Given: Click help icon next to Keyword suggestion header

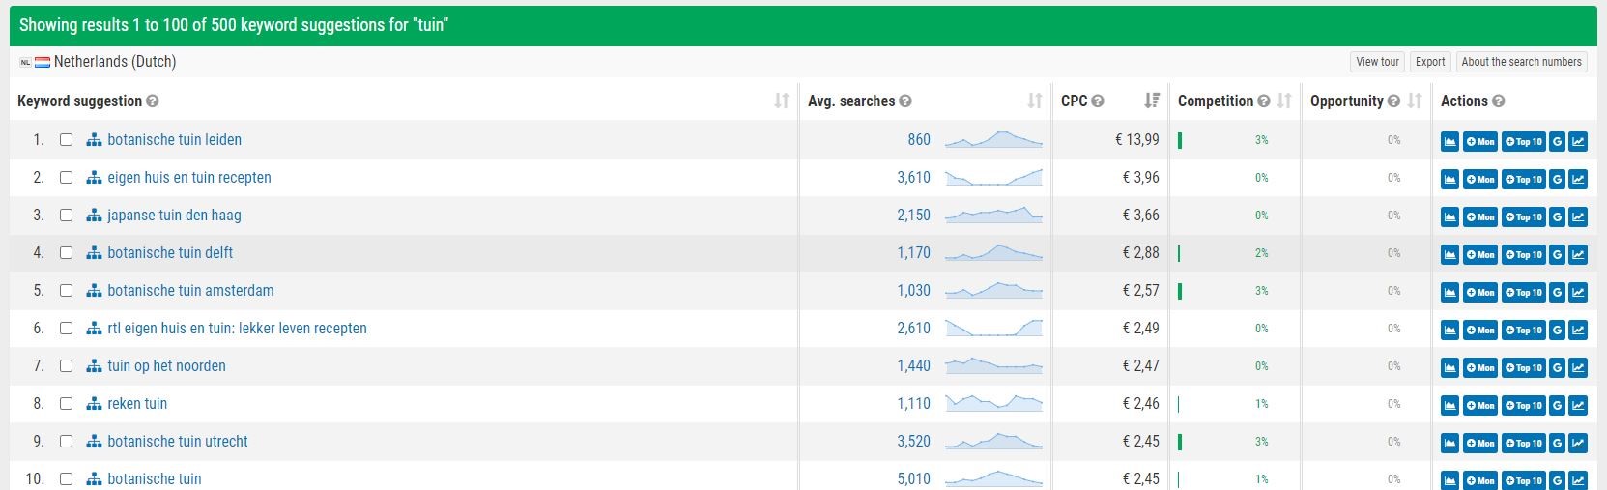Looking at the screenshot, I should 153,101.
